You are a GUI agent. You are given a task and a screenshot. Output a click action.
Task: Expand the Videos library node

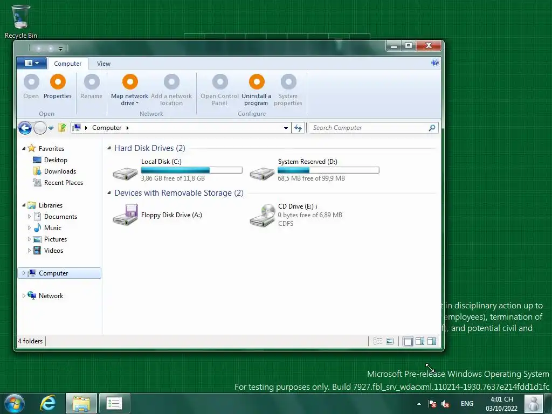(29, 250)
